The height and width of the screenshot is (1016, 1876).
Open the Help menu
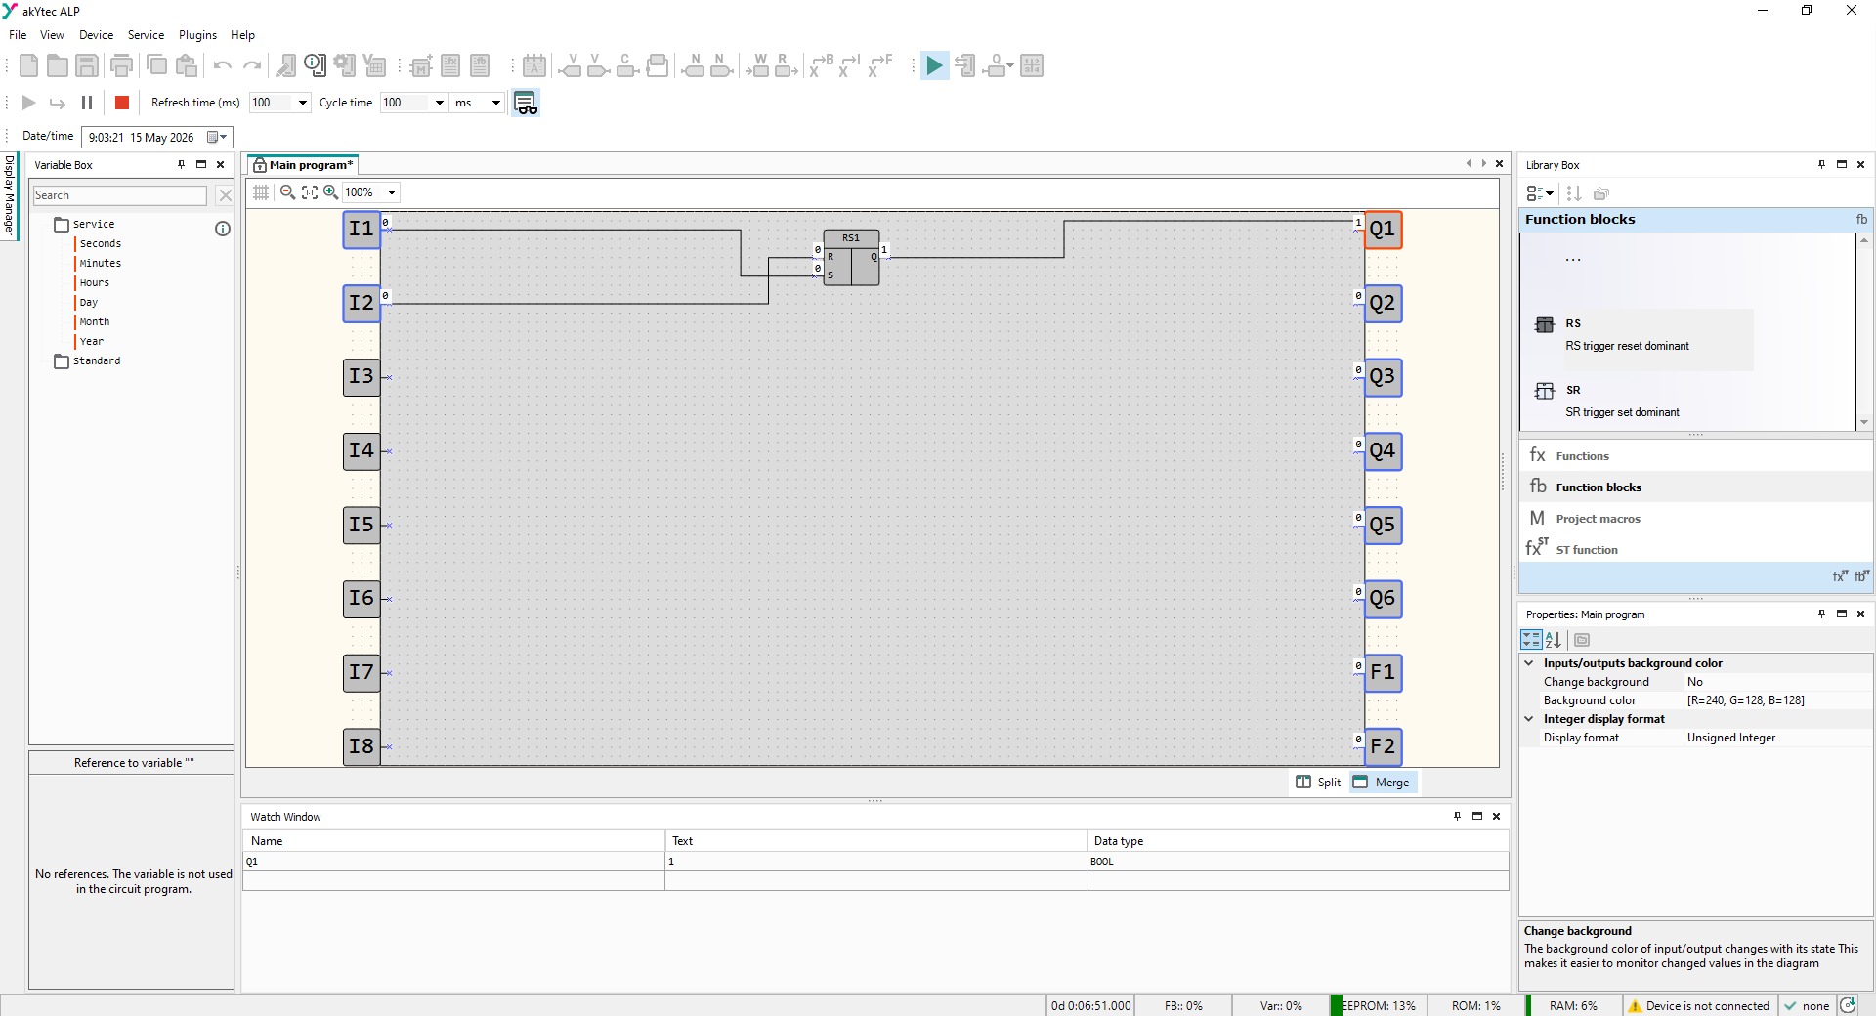pos(242,35)
